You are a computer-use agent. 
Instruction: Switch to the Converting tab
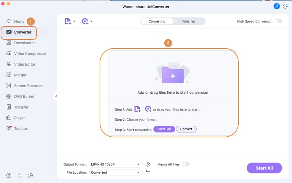click(157, 21)
